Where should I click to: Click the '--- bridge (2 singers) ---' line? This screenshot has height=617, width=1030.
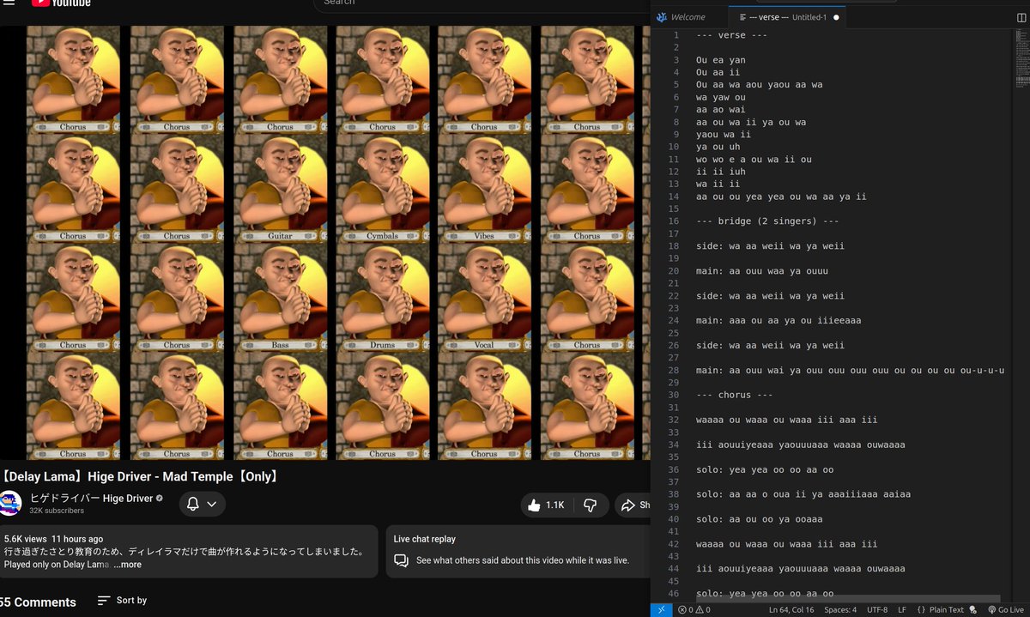[767, 221]
